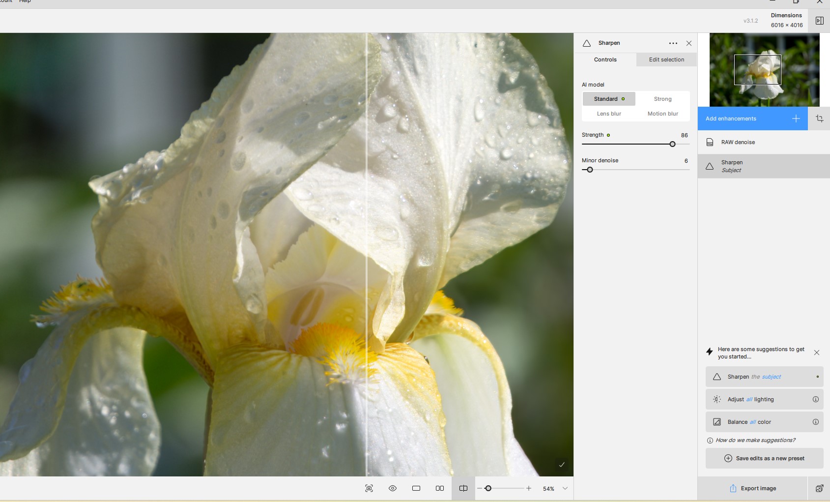This screenshot has width=830, height=502.
Task: Choose the Lens blur AI model
Action: [x=609, y=114]
